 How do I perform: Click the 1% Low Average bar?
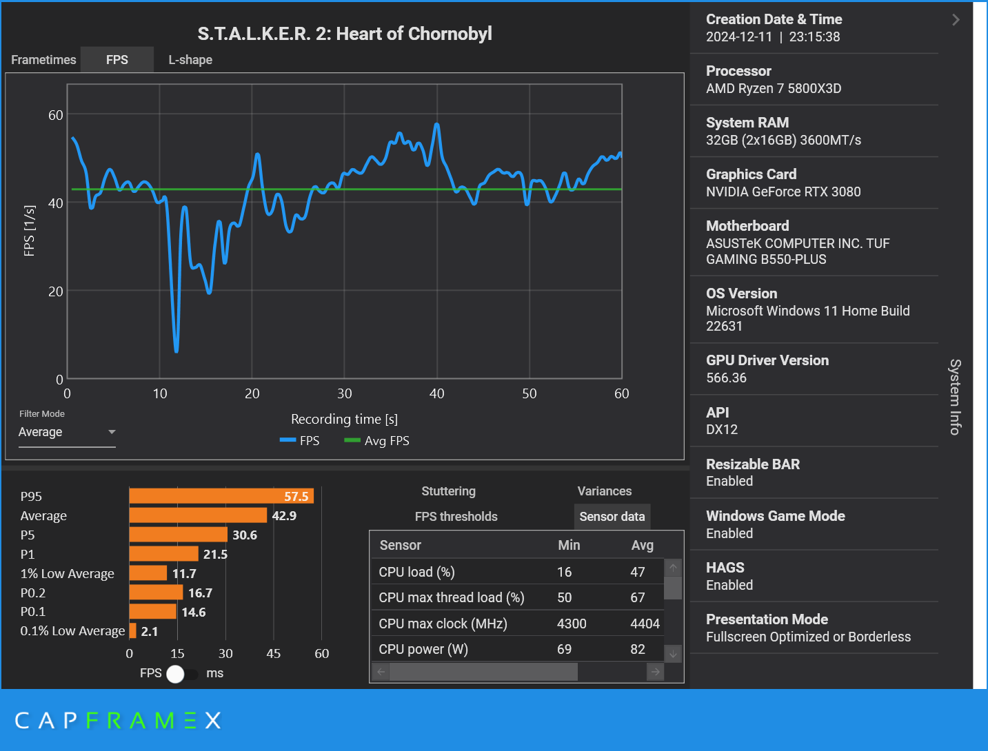click(x=148, y=573)
